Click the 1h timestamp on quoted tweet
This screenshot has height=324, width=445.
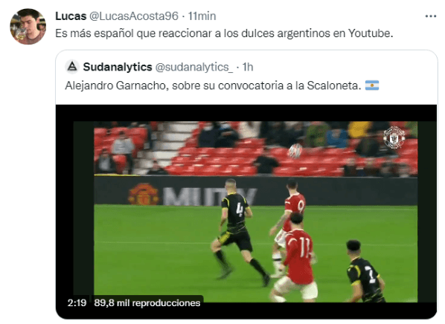(248, 67)
